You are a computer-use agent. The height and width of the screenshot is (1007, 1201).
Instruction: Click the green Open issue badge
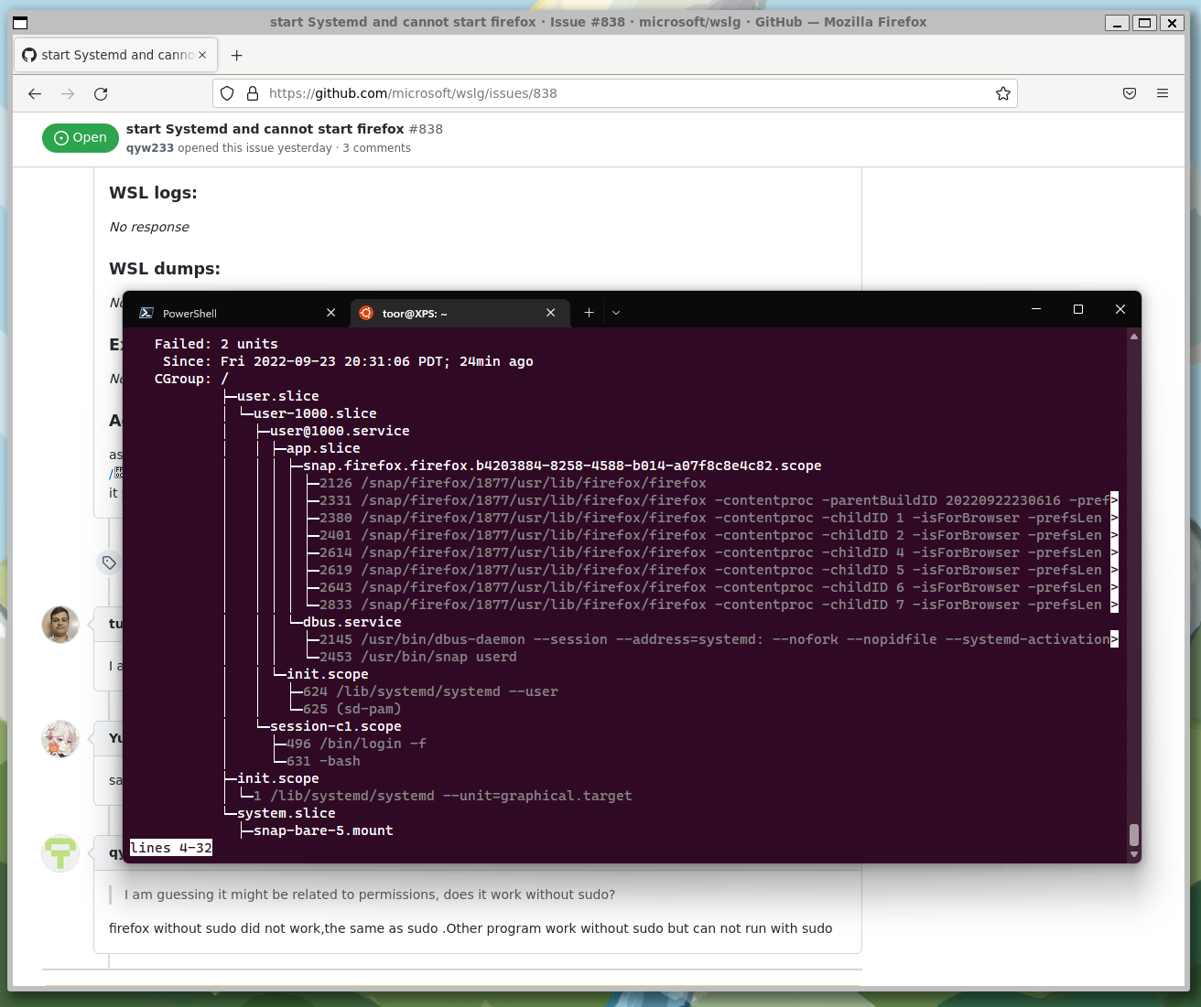(80, 138)
